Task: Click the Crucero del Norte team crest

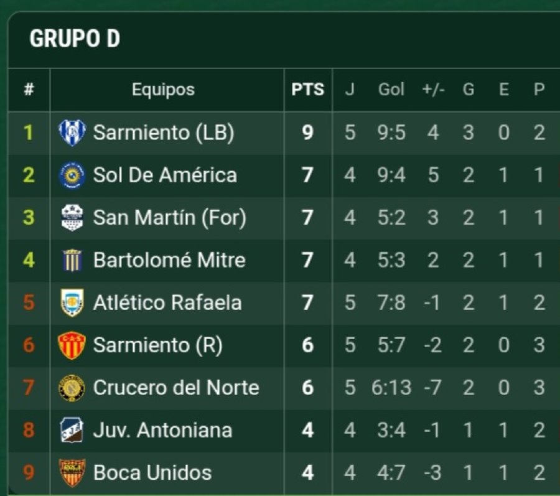Action: (72, 388)
